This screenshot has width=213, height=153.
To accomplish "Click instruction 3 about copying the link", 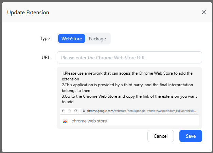I will pos(129,99).
